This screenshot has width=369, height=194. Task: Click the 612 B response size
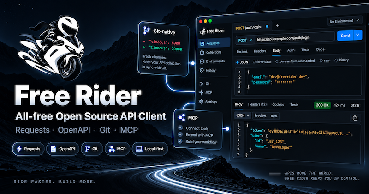[x=355, y=105]
